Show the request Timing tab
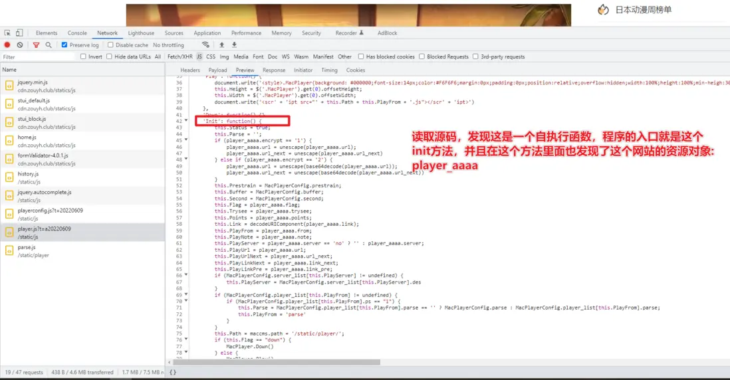This screenshot has width=730, height=380. [329, 70]
